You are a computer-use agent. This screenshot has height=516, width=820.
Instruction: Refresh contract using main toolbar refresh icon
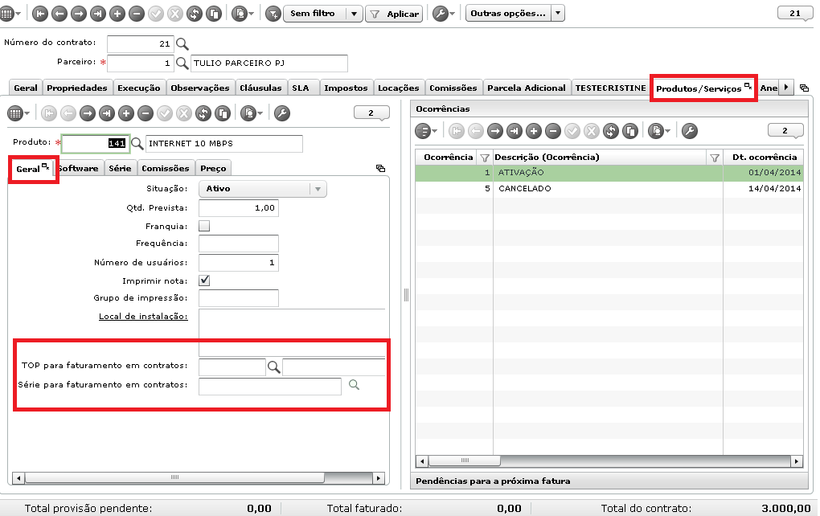coord(195,14)
